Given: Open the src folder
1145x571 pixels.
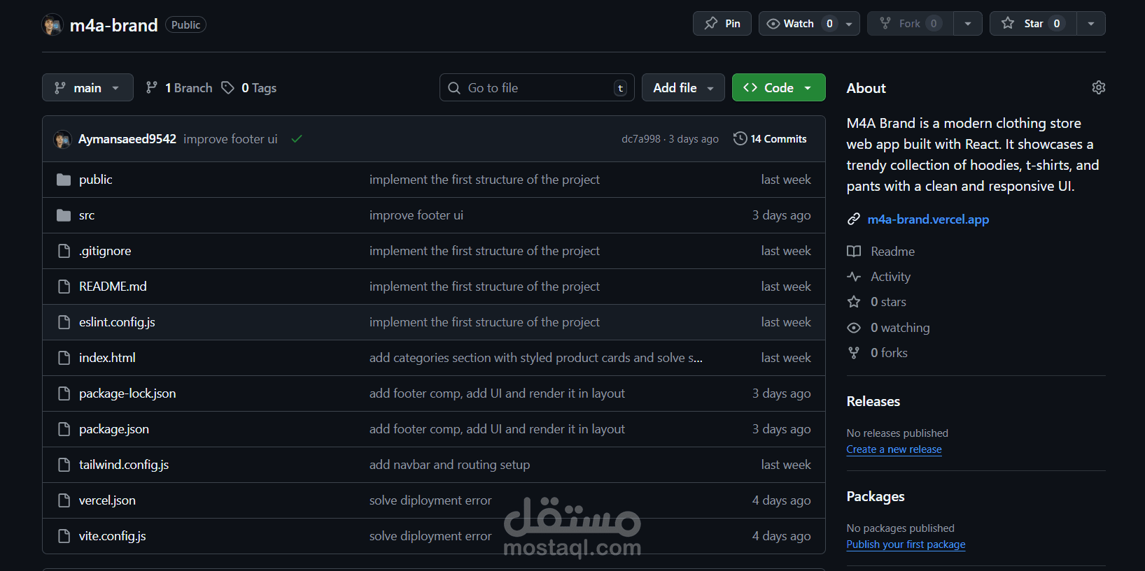Looking at the screenshot, I should click(x=87, y=215).
